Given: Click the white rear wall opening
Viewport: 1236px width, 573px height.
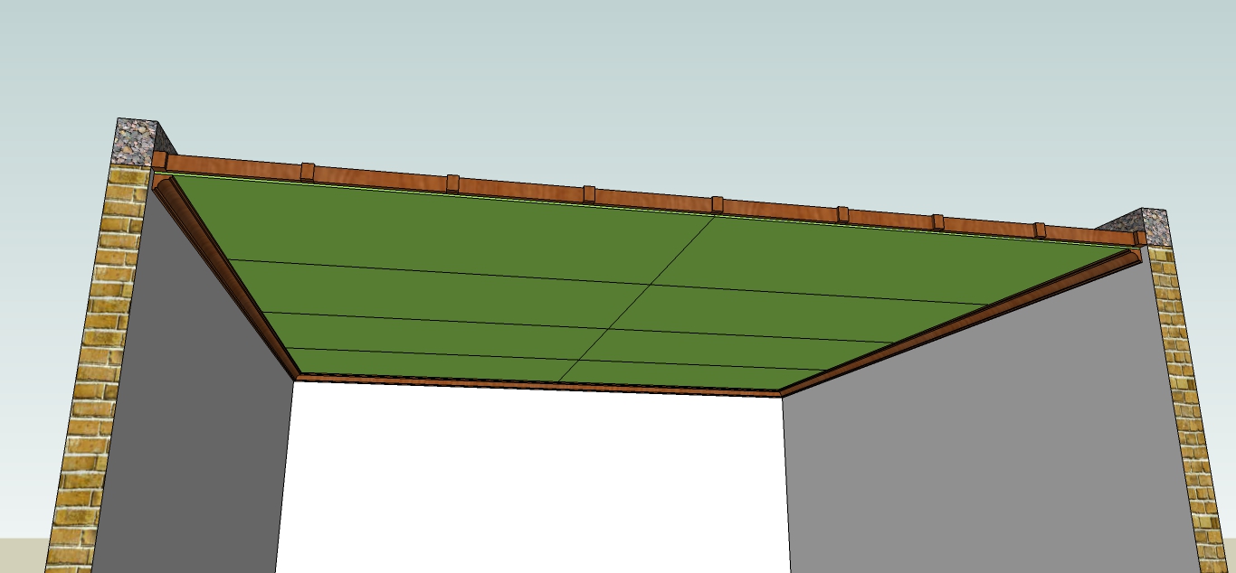Looking at the screenshot, I should (534, 479).
